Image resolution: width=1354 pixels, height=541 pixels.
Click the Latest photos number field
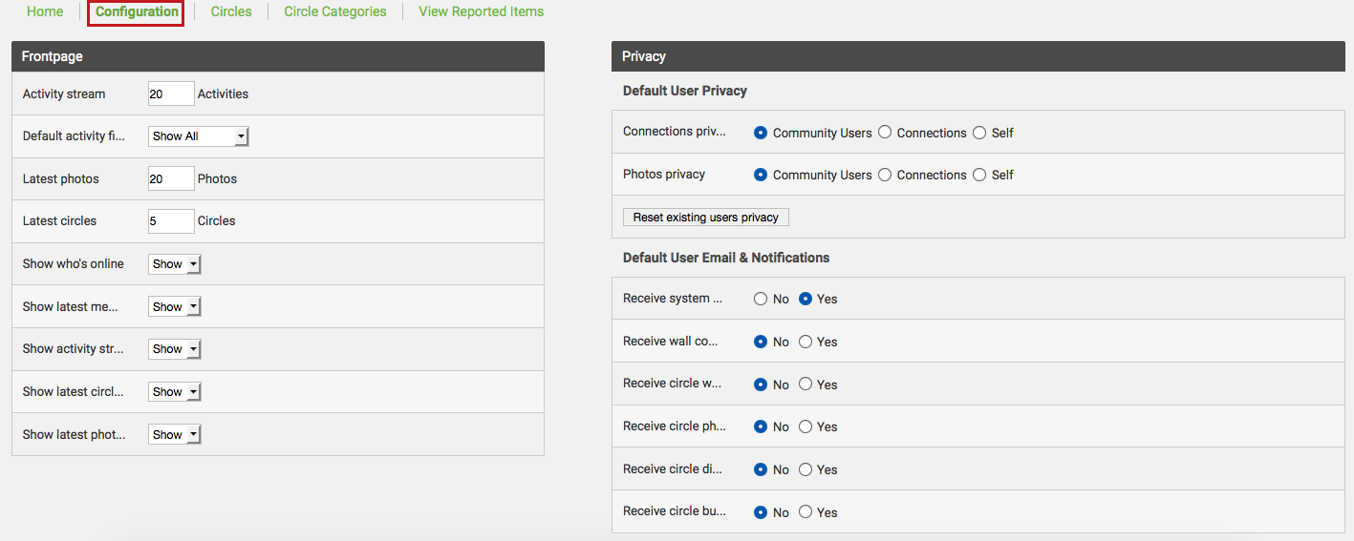(x=170, y=178)
